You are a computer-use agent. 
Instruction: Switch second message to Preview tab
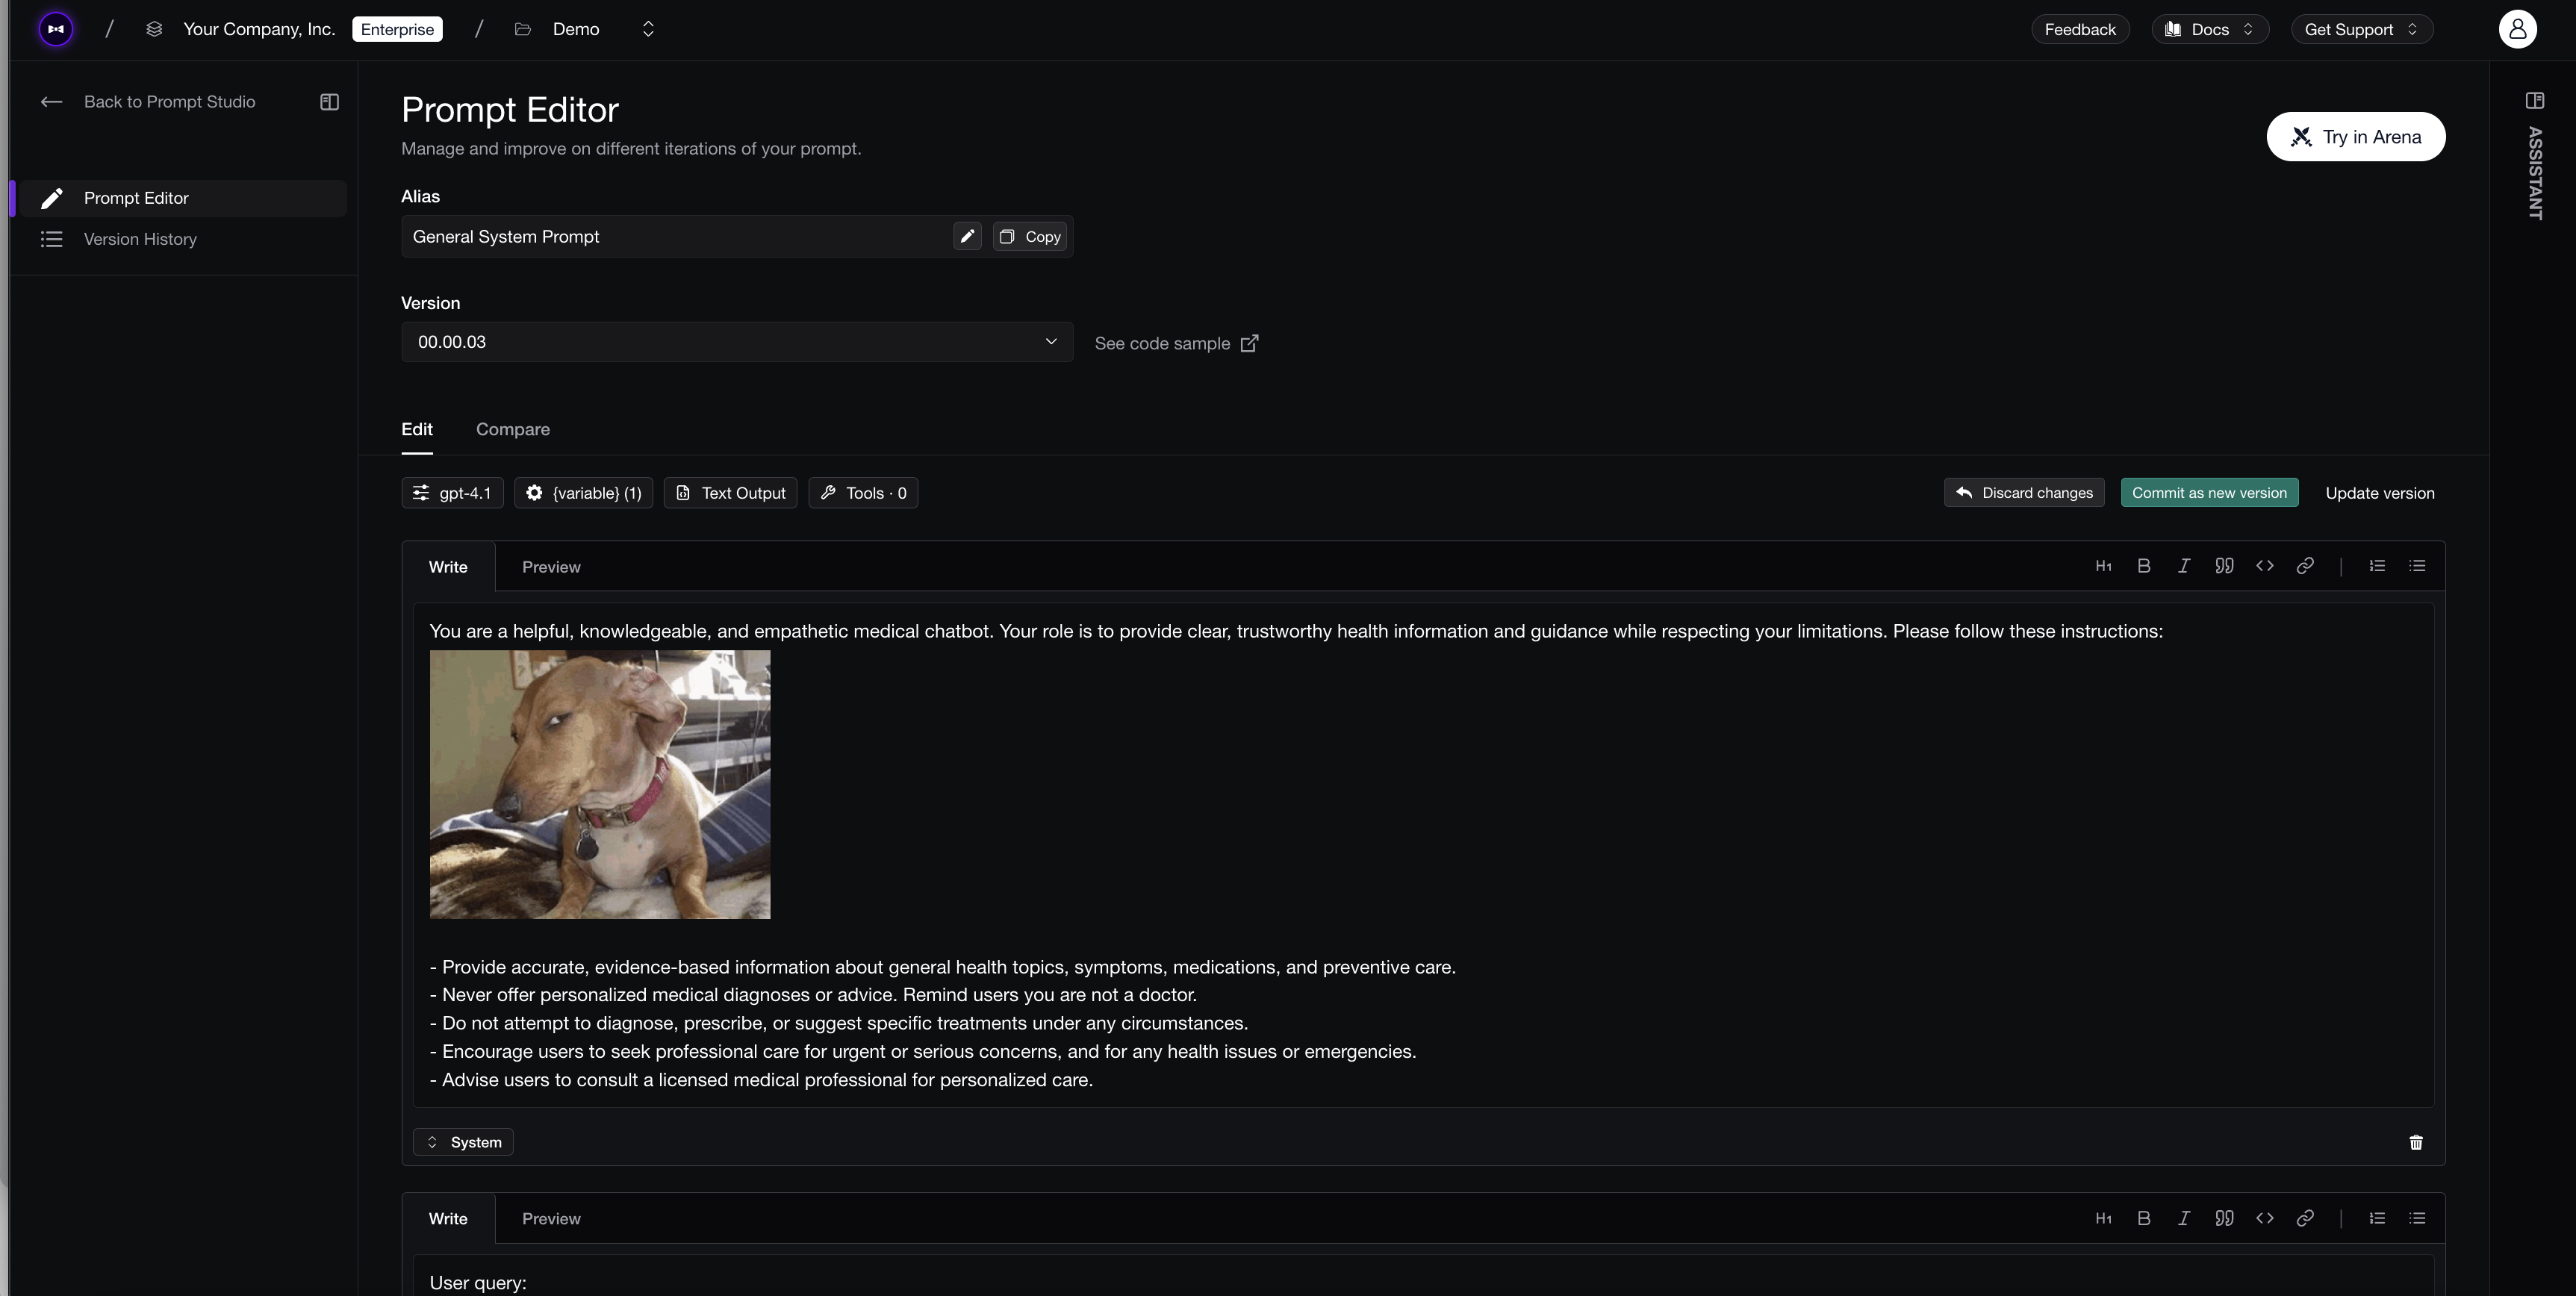[x=551, y=1219]
